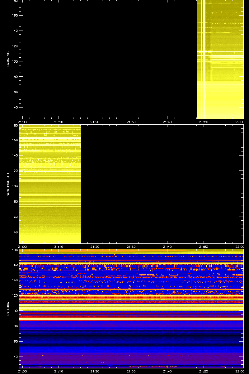This screenshot has width=249, height=374.
Task: Click the 21:10 tick under Learmonth plot
Action: click(59, 122)
